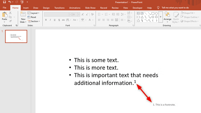The width and height of the screenshot is (201, 113).
Task: Select the Oval shape
Action: (x=156, y=13)
